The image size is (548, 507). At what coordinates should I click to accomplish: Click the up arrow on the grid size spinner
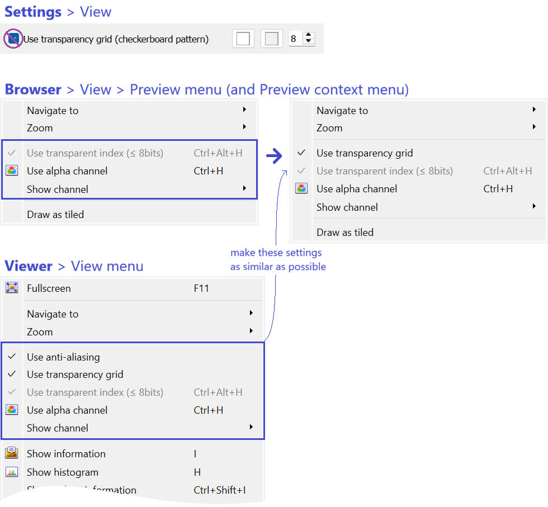[x=309, y=35]
